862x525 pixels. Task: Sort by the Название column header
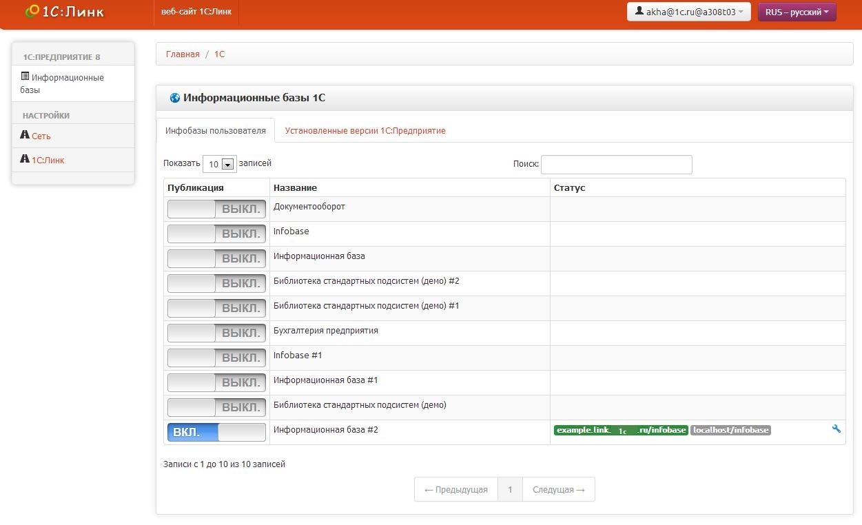point(409,187)
